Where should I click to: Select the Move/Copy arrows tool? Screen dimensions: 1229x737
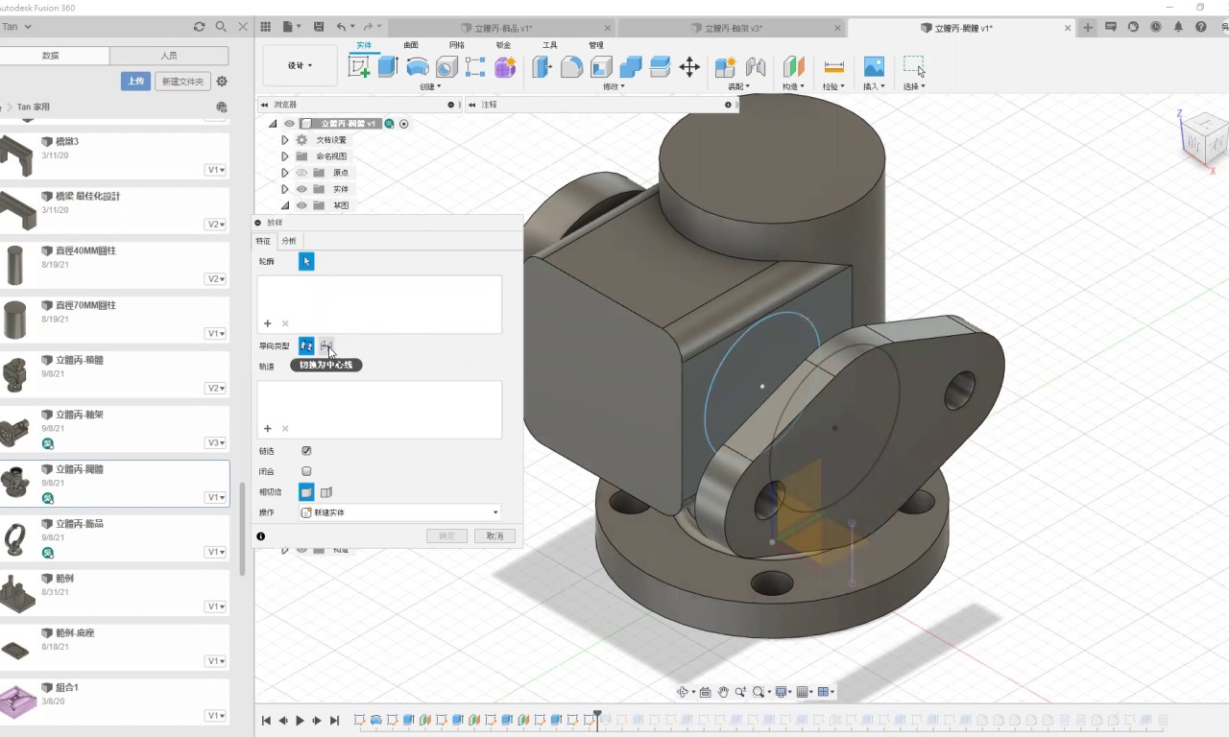689,66
